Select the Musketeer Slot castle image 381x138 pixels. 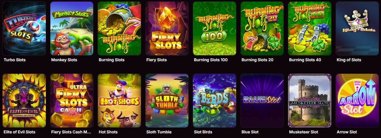(x=310, y=101)
